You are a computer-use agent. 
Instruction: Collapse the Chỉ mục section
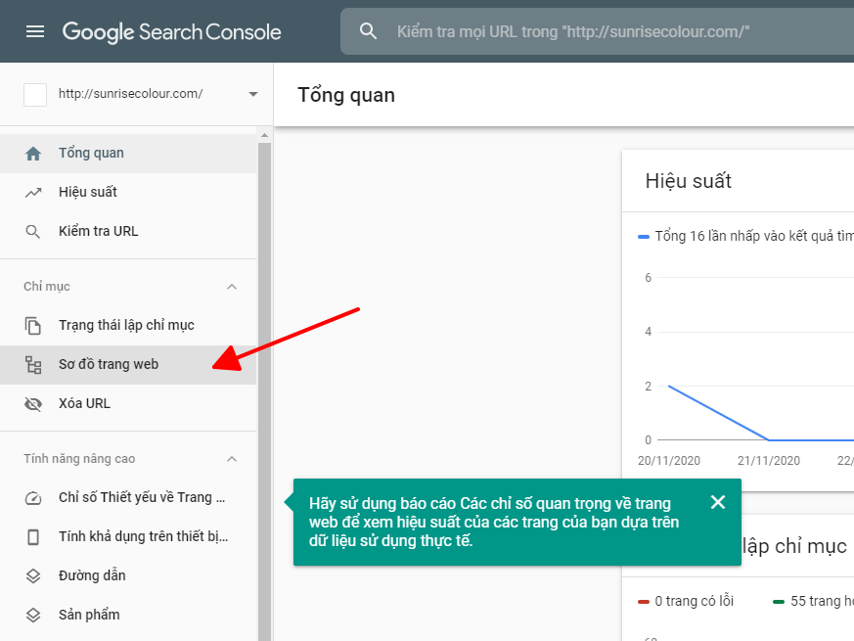click(232, 287)
